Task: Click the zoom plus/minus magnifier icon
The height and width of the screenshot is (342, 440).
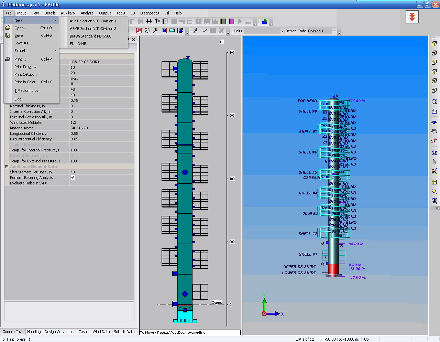Action: pos(434,141)
